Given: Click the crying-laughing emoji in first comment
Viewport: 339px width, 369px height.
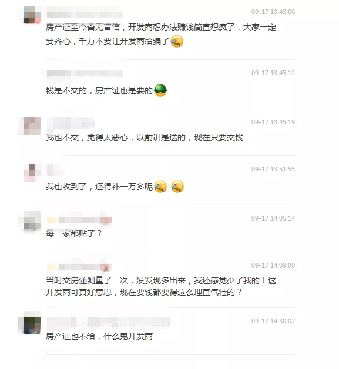Looking at the screenshot, I should [177, 41].
